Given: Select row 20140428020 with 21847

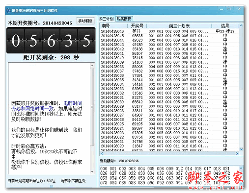Looking at the screenshot, I should click(x=169, y=146).
